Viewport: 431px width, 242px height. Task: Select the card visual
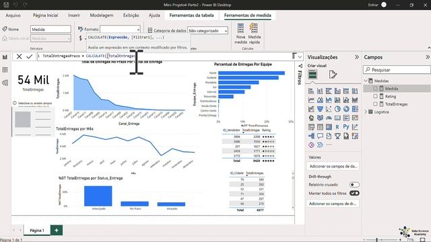coord(337,118)
